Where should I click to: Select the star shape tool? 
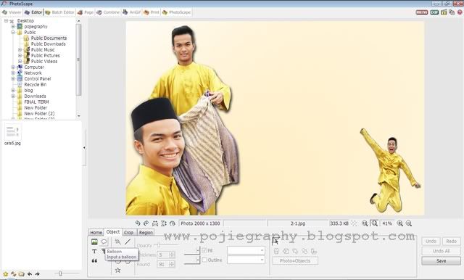pos(117,270)
